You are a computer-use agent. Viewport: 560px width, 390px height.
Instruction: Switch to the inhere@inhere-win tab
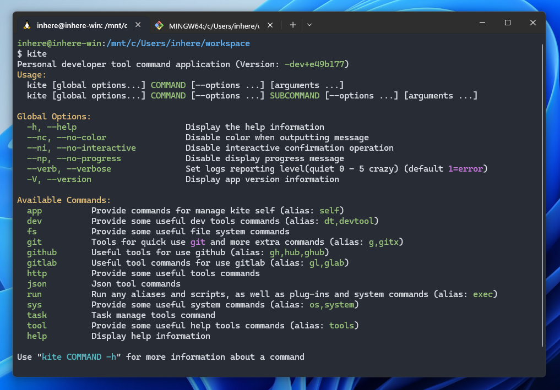(x=83, y=25)
